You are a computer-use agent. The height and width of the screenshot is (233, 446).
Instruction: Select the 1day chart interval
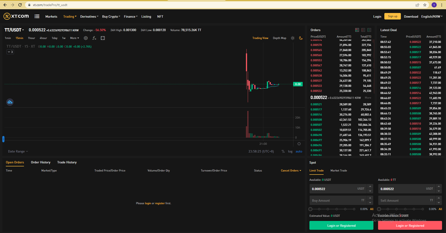tap(55, 38)
